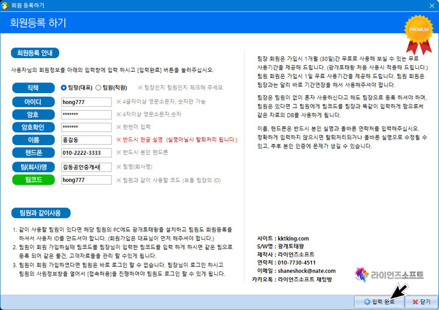Click the 닫기 button

point(421,302)
